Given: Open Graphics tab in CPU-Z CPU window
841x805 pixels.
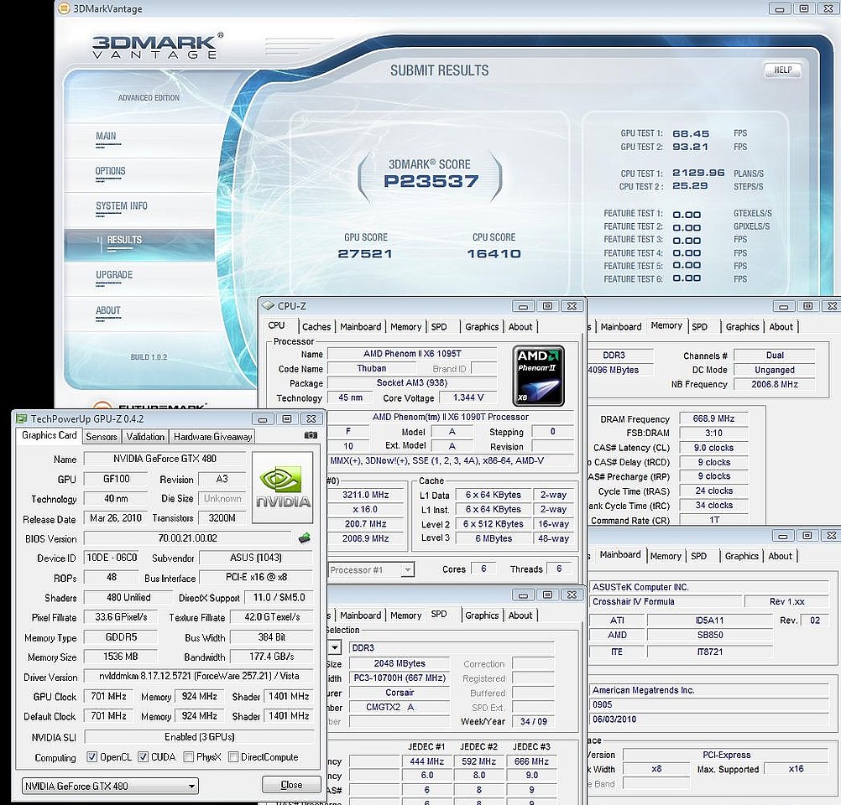Looking at the screenshot, I should pos(482,326).
